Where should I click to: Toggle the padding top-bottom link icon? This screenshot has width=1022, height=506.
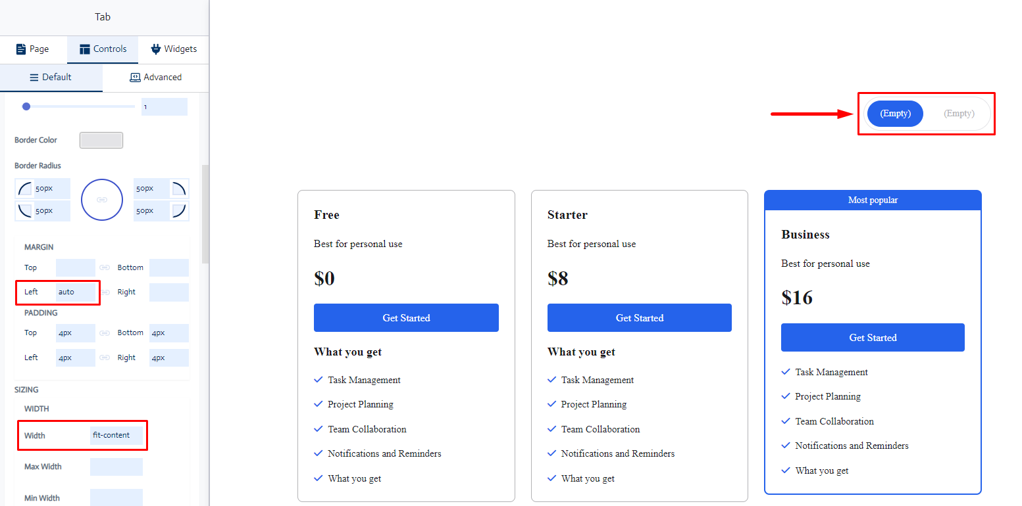click(x=105, y=333)
